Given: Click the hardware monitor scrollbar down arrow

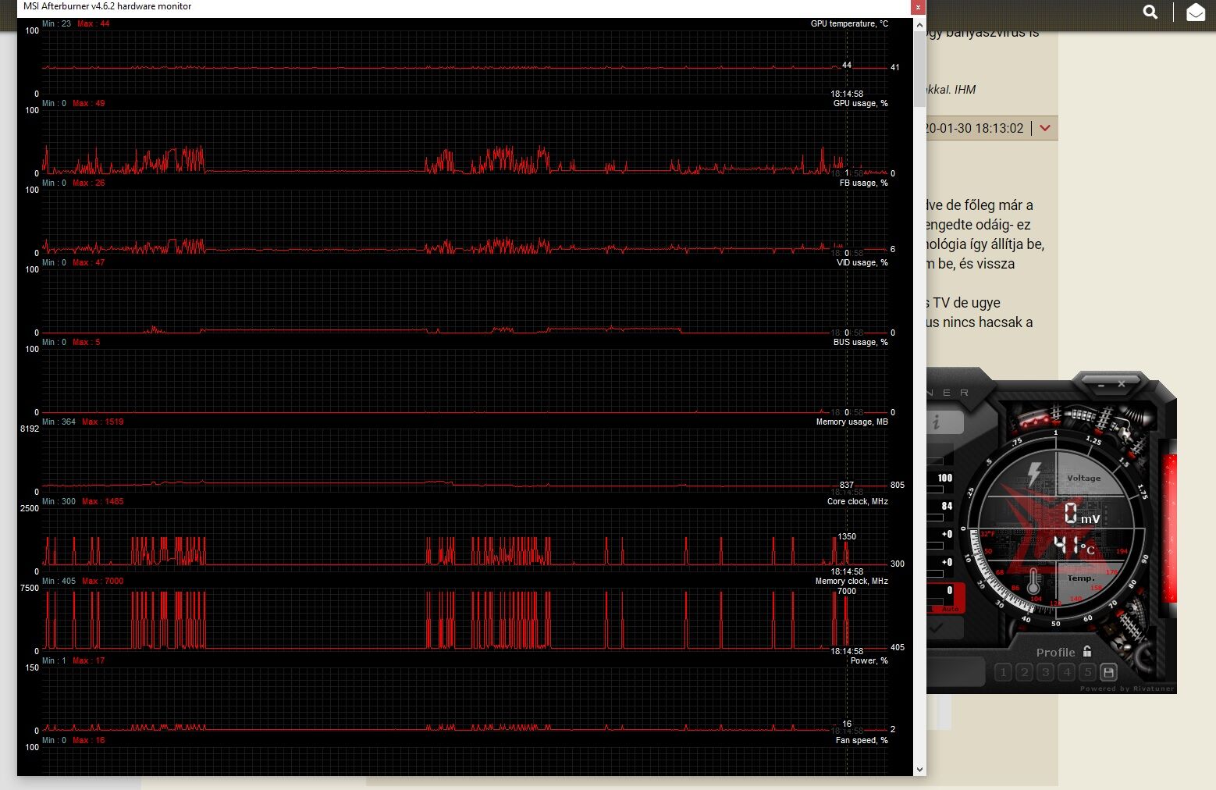Looking at the screenshot, I should coord(919,770).
